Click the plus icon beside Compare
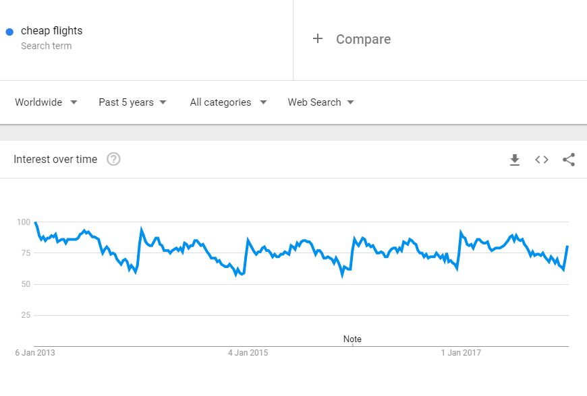 (318, 39)
